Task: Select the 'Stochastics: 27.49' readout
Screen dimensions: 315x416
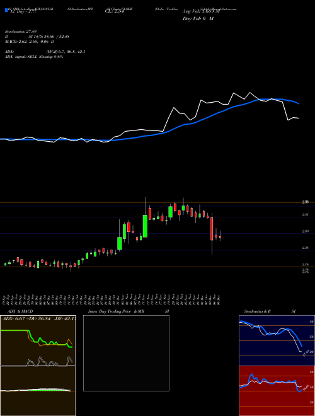Action: coord(20,32)
